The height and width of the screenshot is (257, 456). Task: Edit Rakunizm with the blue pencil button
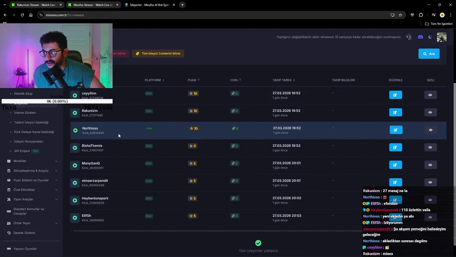(395, 112)
